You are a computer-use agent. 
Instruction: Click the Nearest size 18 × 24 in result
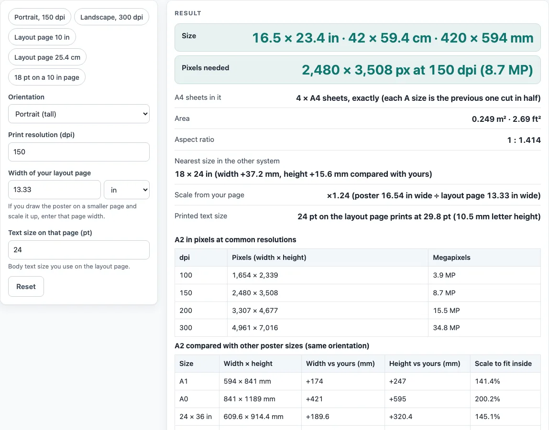coord(303,174)
